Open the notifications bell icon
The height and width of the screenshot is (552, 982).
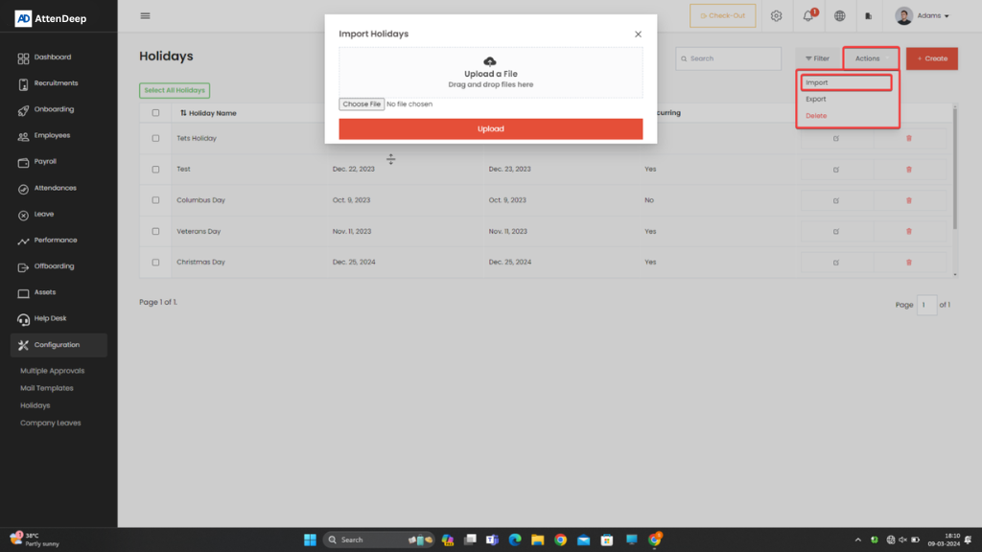point(807,16)
